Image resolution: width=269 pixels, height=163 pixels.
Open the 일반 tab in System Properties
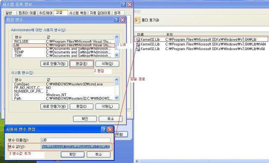[10, 13]
